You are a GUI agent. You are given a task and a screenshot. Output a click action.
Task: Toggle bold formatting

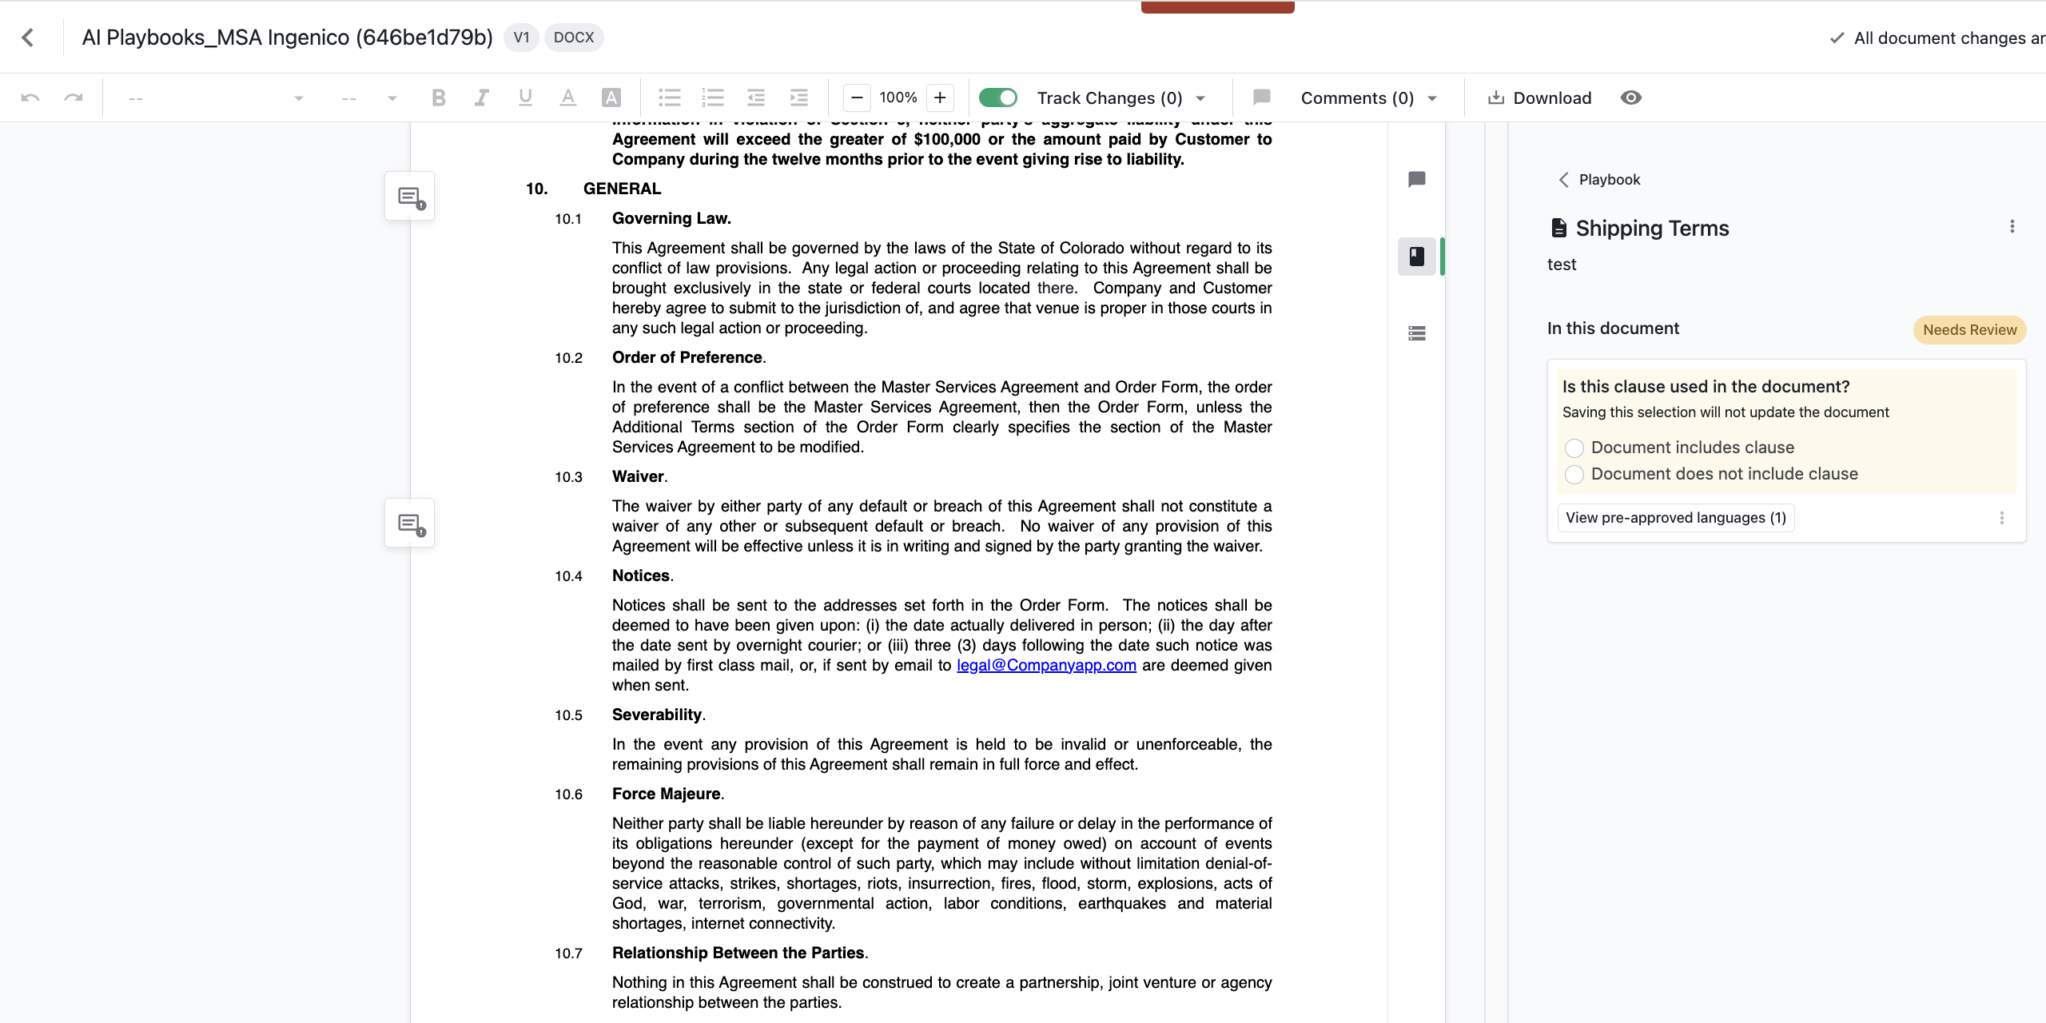pyautogui.click(x=439, y=98)
